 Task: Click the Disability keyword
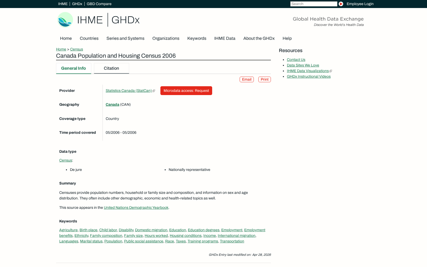(126, 230)
